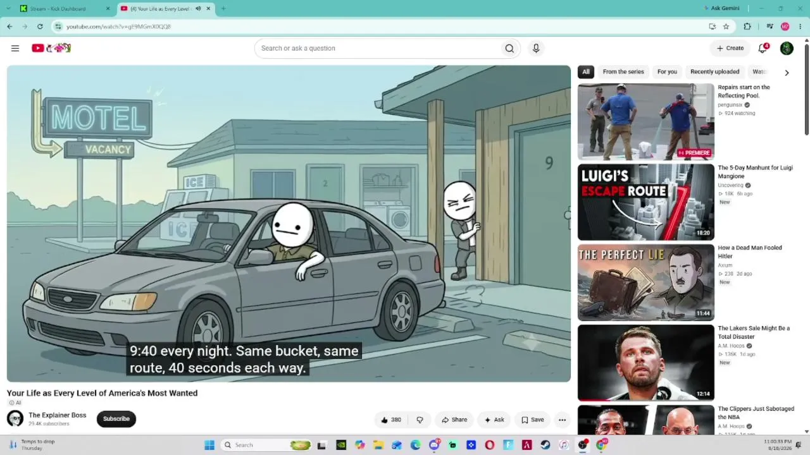
Task: Dislike the video with the thumbs-down button
Action: point(420,420)
